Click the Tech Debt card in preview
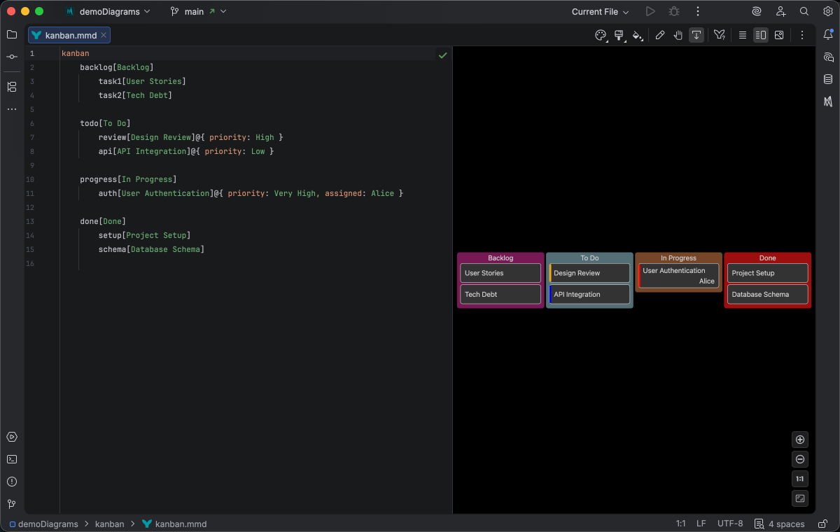Screen dimensions: 840x532 500,294
